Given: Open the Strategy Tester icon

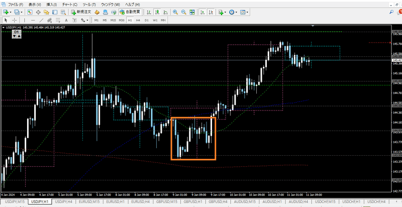Looking at the screenshot, I should pyautogui.click(x=63, y=12).
